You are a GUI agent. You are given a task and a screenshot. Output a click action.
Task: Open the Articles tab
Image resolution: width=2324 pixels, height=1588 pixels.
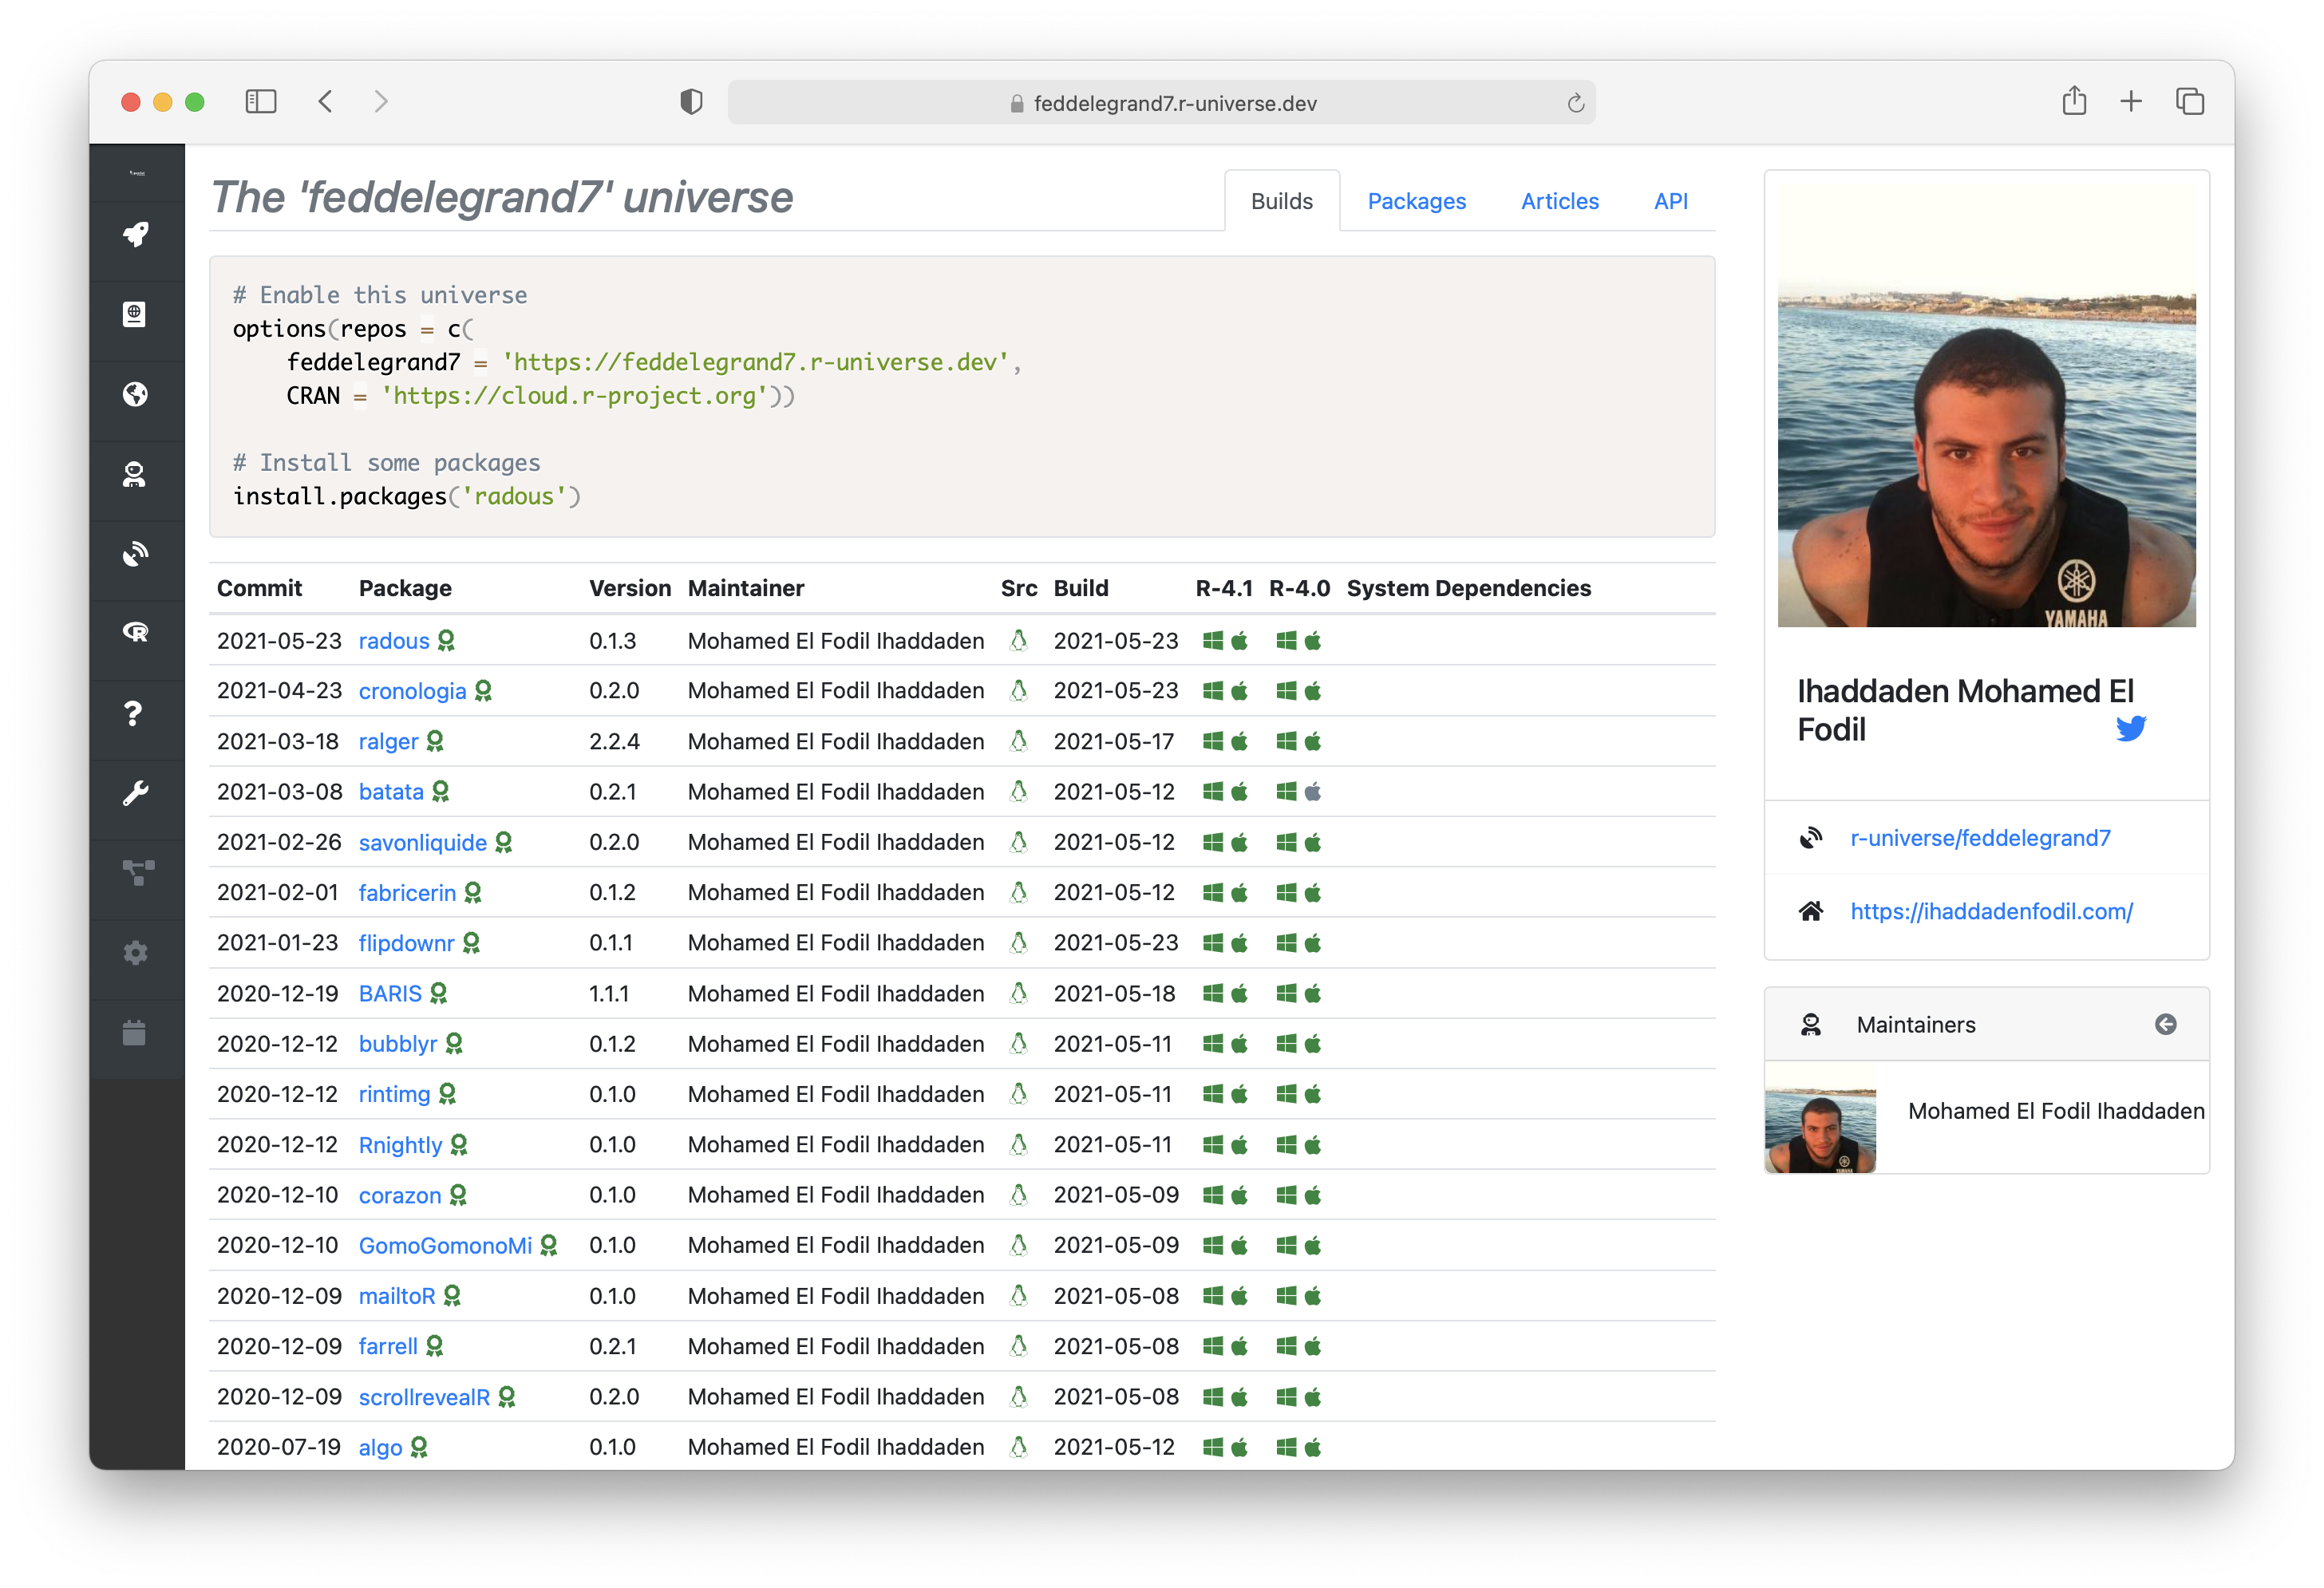pyautogui.click(x=1559, y=201)
